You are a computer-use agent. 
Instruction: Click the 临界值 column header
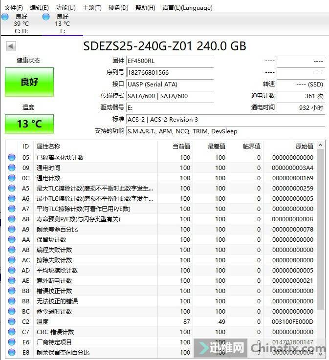[x=245, y=146]
